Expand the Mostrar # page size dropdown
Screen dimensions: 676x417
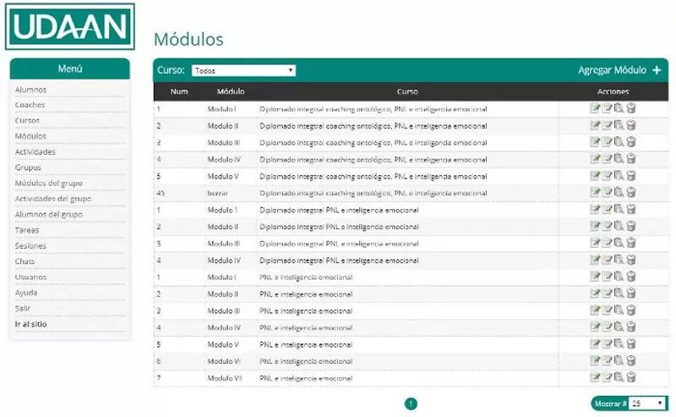pyautogui.click(x=647, y=403)
